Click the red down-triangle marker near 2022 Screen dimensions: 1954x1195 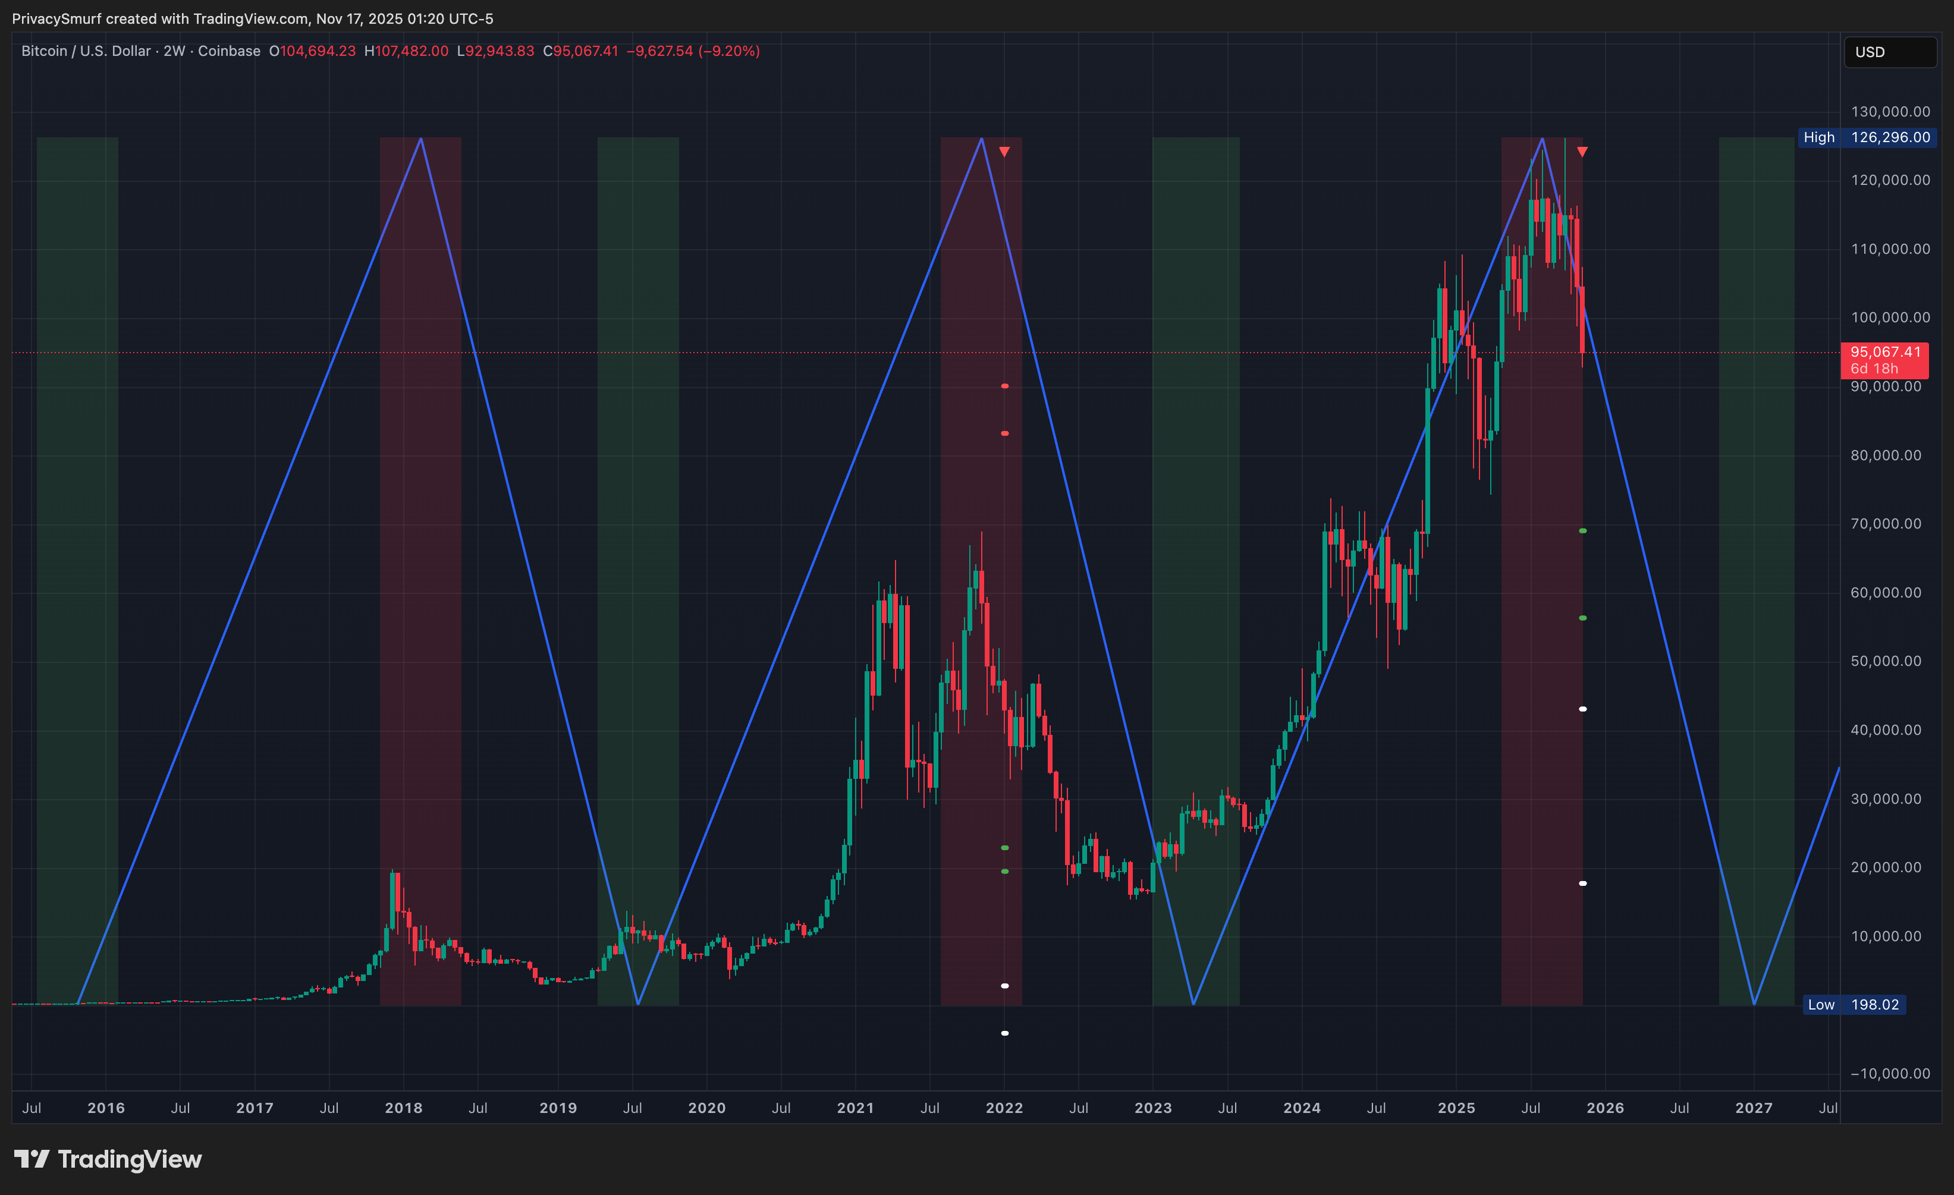pyautogui.click(x=1004, y=152)
